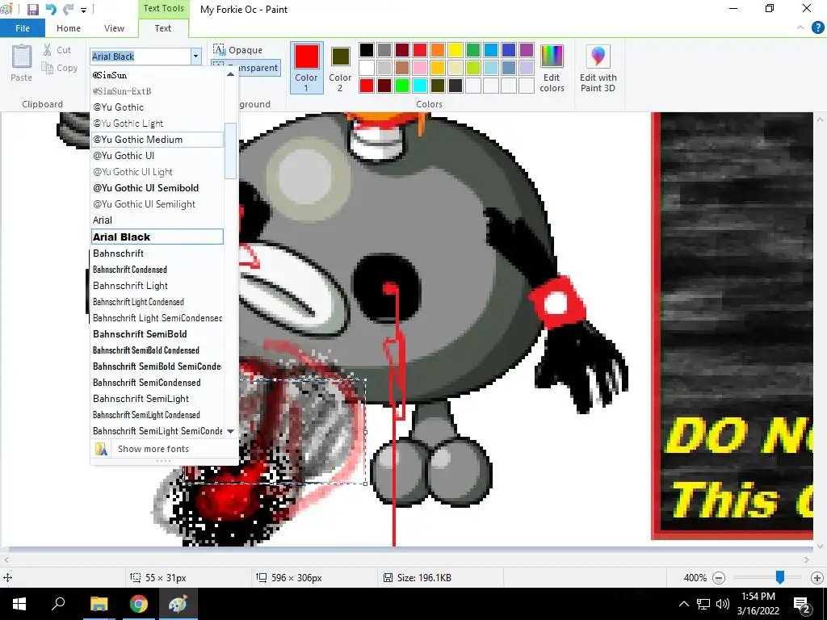Open taskbar search magnifier
This screenshot has height=620, width=827.
(x=58, y=604)
